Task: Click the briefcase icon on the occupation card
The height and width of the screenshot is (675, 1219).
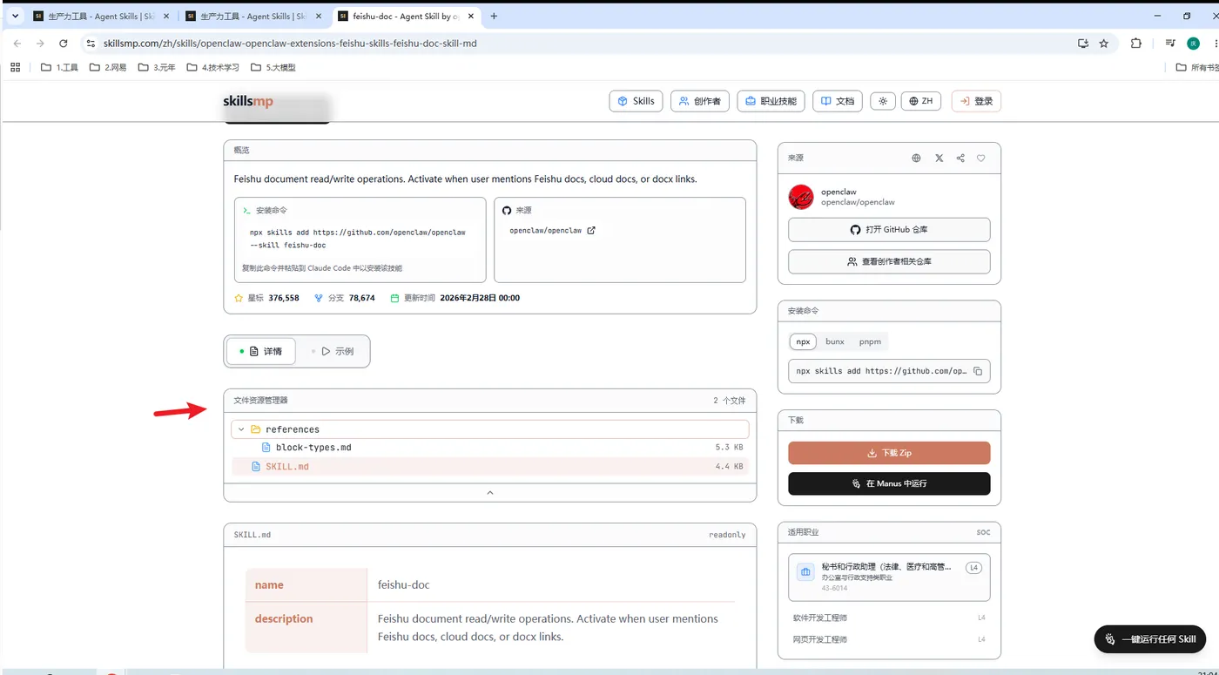Action: pyautogui.click(x=805, y=571)
